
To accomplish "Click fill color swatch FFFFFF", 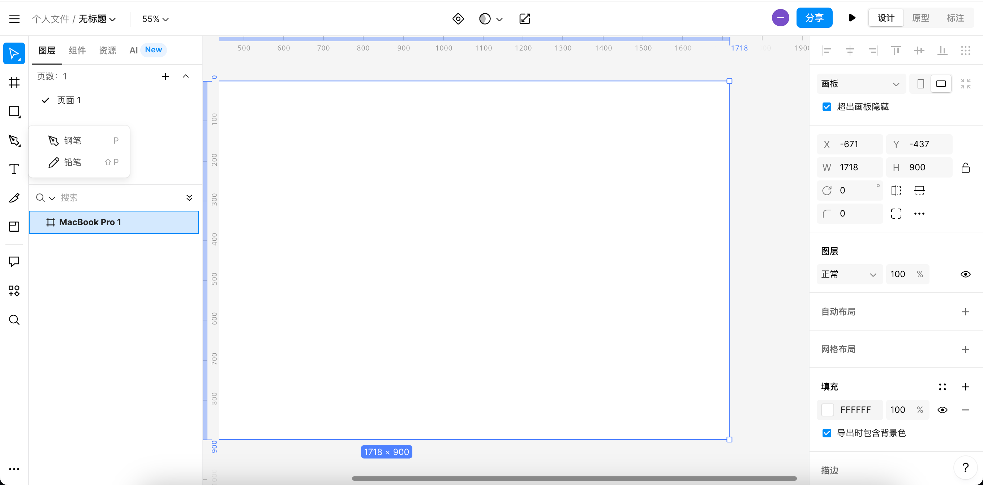I will coord(829,410).
